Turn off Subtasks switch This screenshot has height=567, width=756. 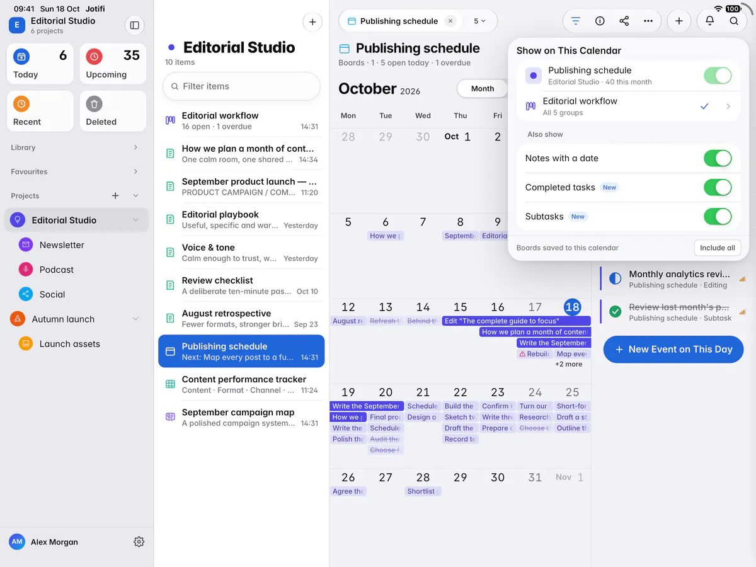point(718,217)
